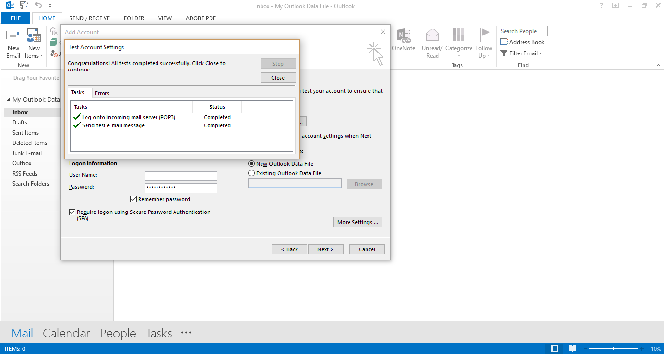This screenshot has width=664, height=354.
Task: Open the New Items dropdown
Action: coord(34,44)
